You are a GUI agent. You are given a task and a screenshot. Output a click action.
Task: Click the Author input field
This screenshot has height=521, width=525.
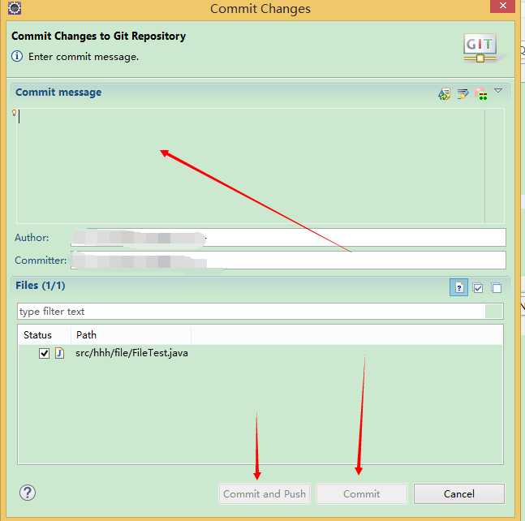(288, 238)
